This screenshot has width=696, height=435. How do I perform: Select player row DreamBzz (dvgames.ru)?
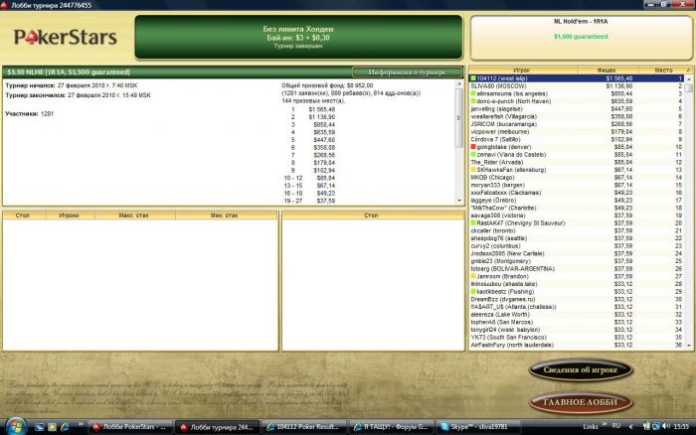(x=577, y=299)
